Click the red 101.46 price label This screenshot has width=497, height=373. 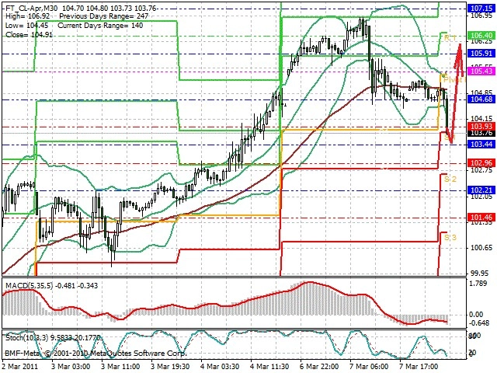tap(481, 218)
